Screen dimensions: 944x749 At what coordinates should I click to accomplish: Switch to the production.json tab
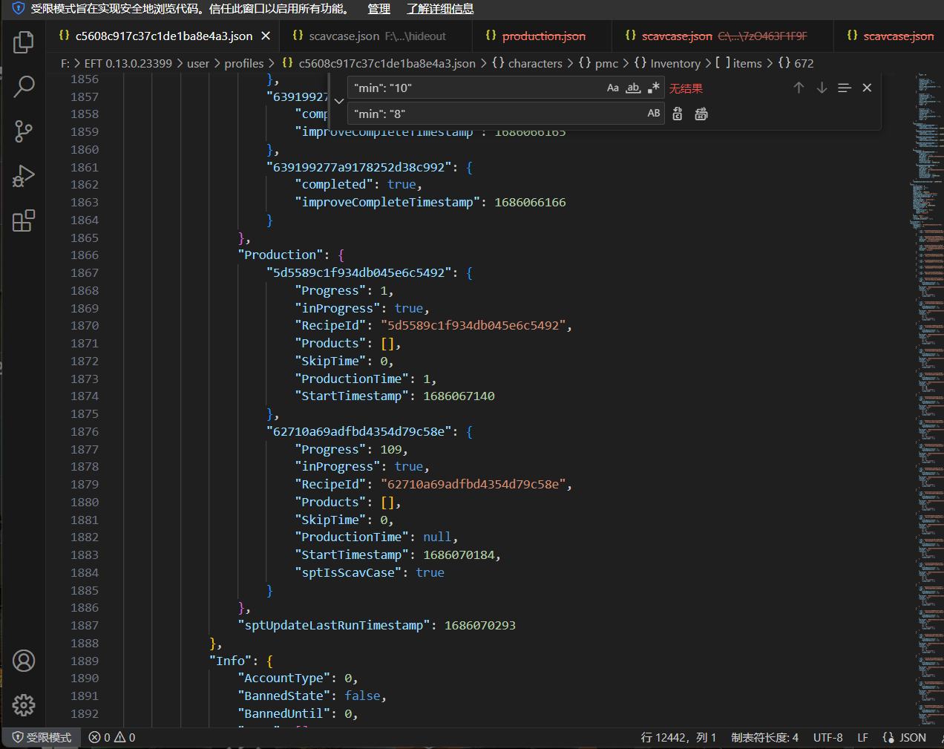coord(543,36)
